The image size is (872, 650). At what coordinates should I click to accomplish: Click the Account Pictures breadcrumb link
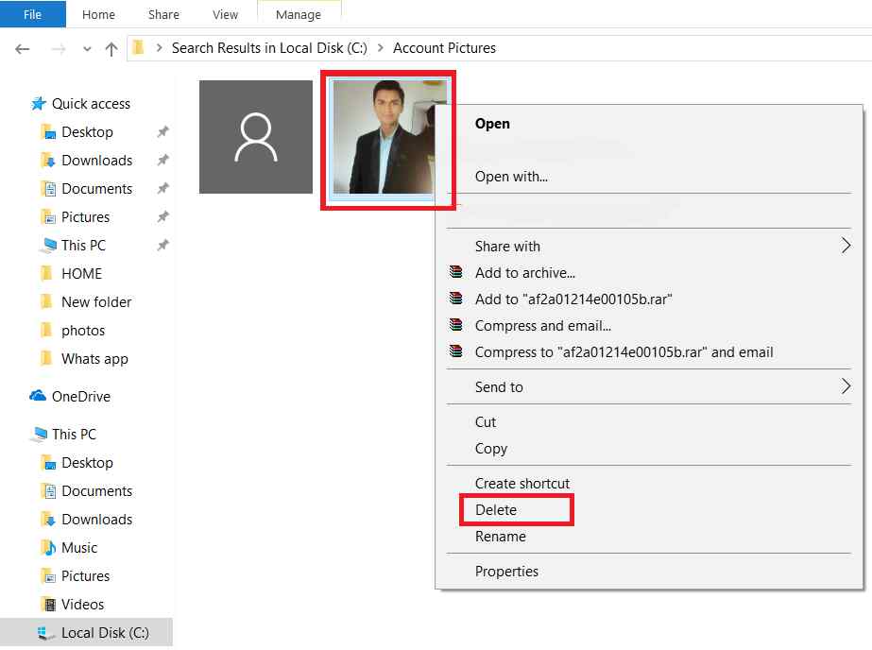pyautogui.click(x=444, y=47)
